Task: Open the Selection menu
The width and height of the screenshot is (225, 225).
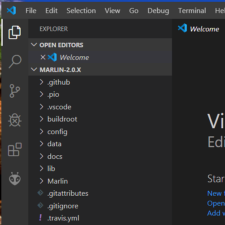Action: 81,11
